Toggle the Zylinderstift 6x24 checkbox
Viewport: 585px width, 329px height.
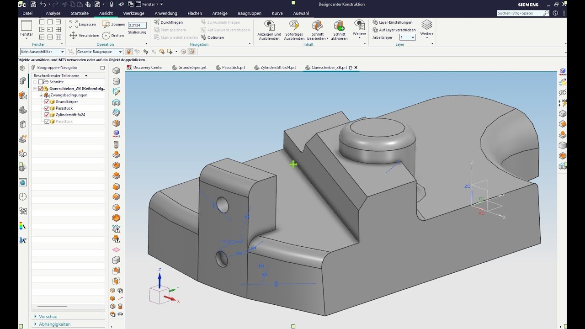coord(47,115)
